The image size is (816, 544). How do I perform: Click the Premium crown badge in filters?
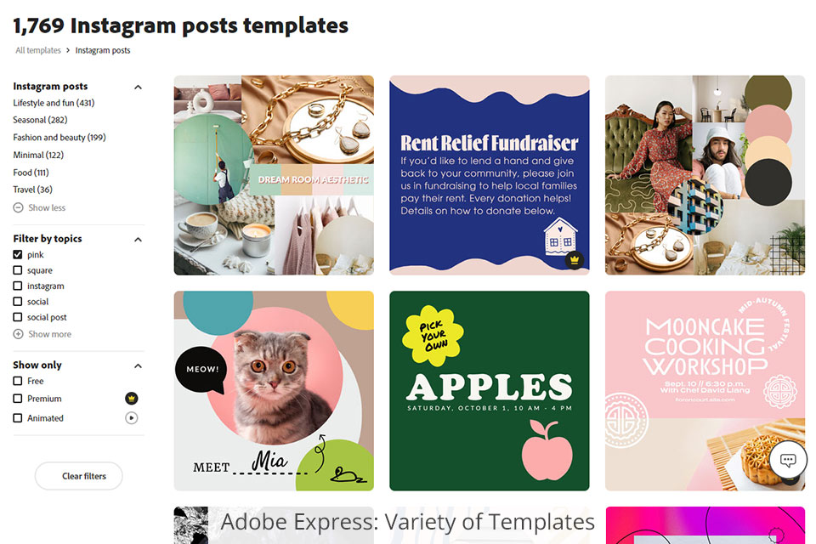pyautogui.click(x=132, y=399)
